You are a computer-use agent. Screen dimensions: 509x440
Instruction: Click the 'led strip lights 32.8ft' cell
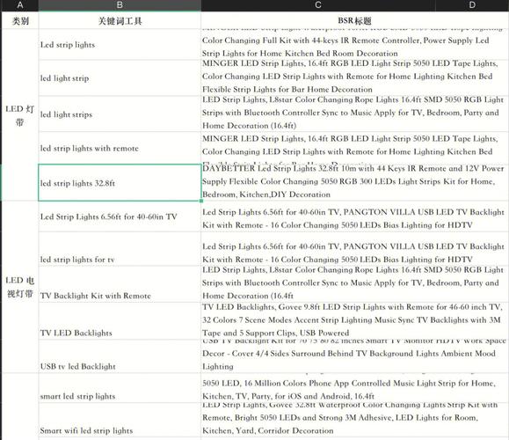[120, 183]
